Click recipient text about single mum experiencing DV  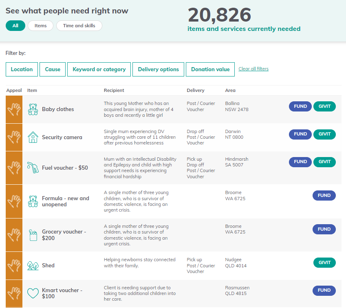click(140, 137)
